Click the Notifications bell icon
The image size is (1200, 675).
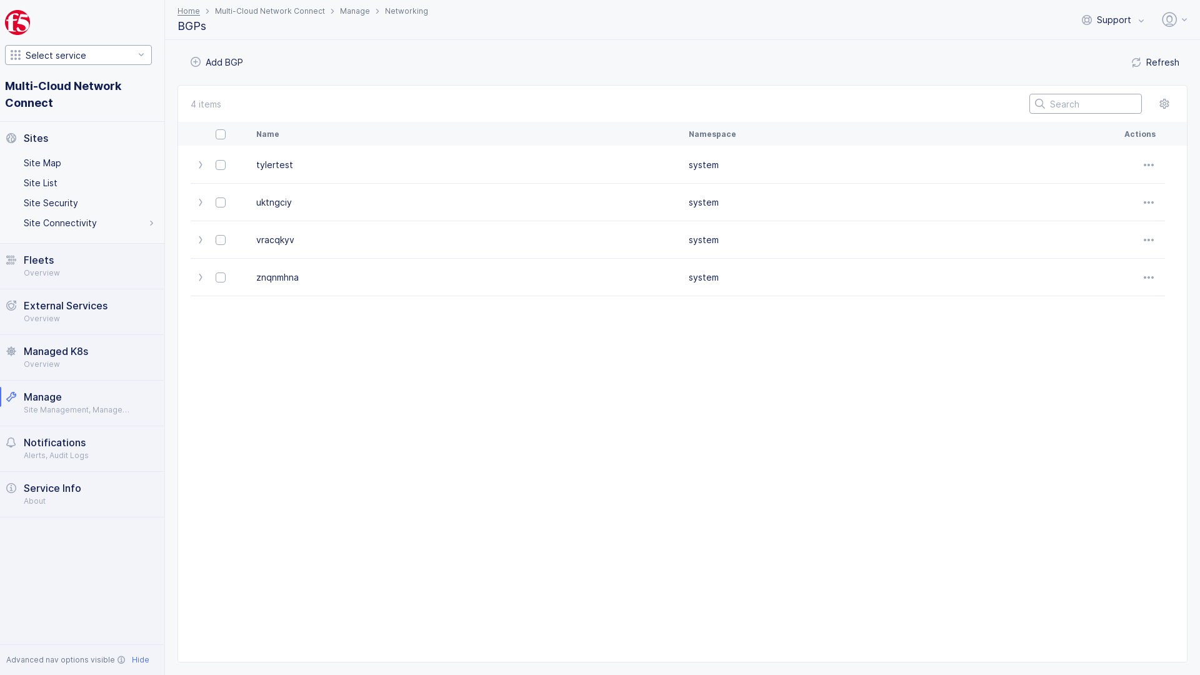[11, 442]
